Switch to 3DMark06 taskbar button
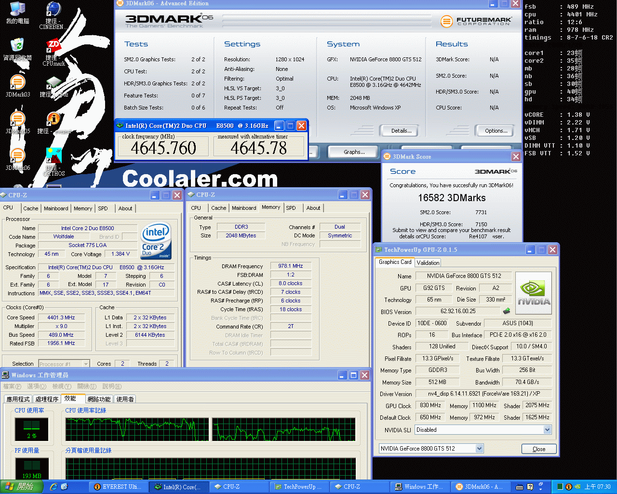617x494 pixels. coord(480,487)
